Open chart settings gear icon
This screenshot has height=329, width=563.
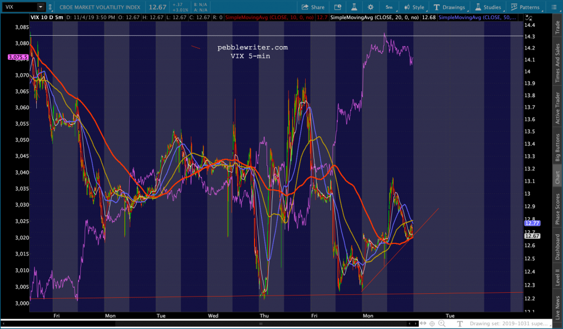tap(371, 7)
